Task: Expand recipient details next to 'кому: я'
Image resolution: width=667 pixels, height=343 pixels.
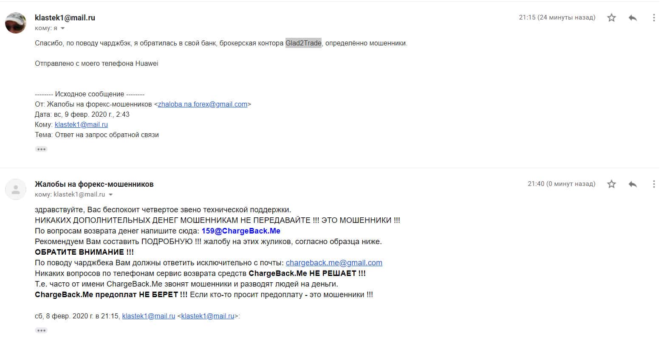Action: 63,28
